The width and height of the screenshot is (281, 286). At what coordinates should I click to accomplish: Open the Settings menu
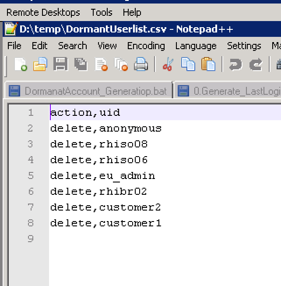(x=244, y=46)
